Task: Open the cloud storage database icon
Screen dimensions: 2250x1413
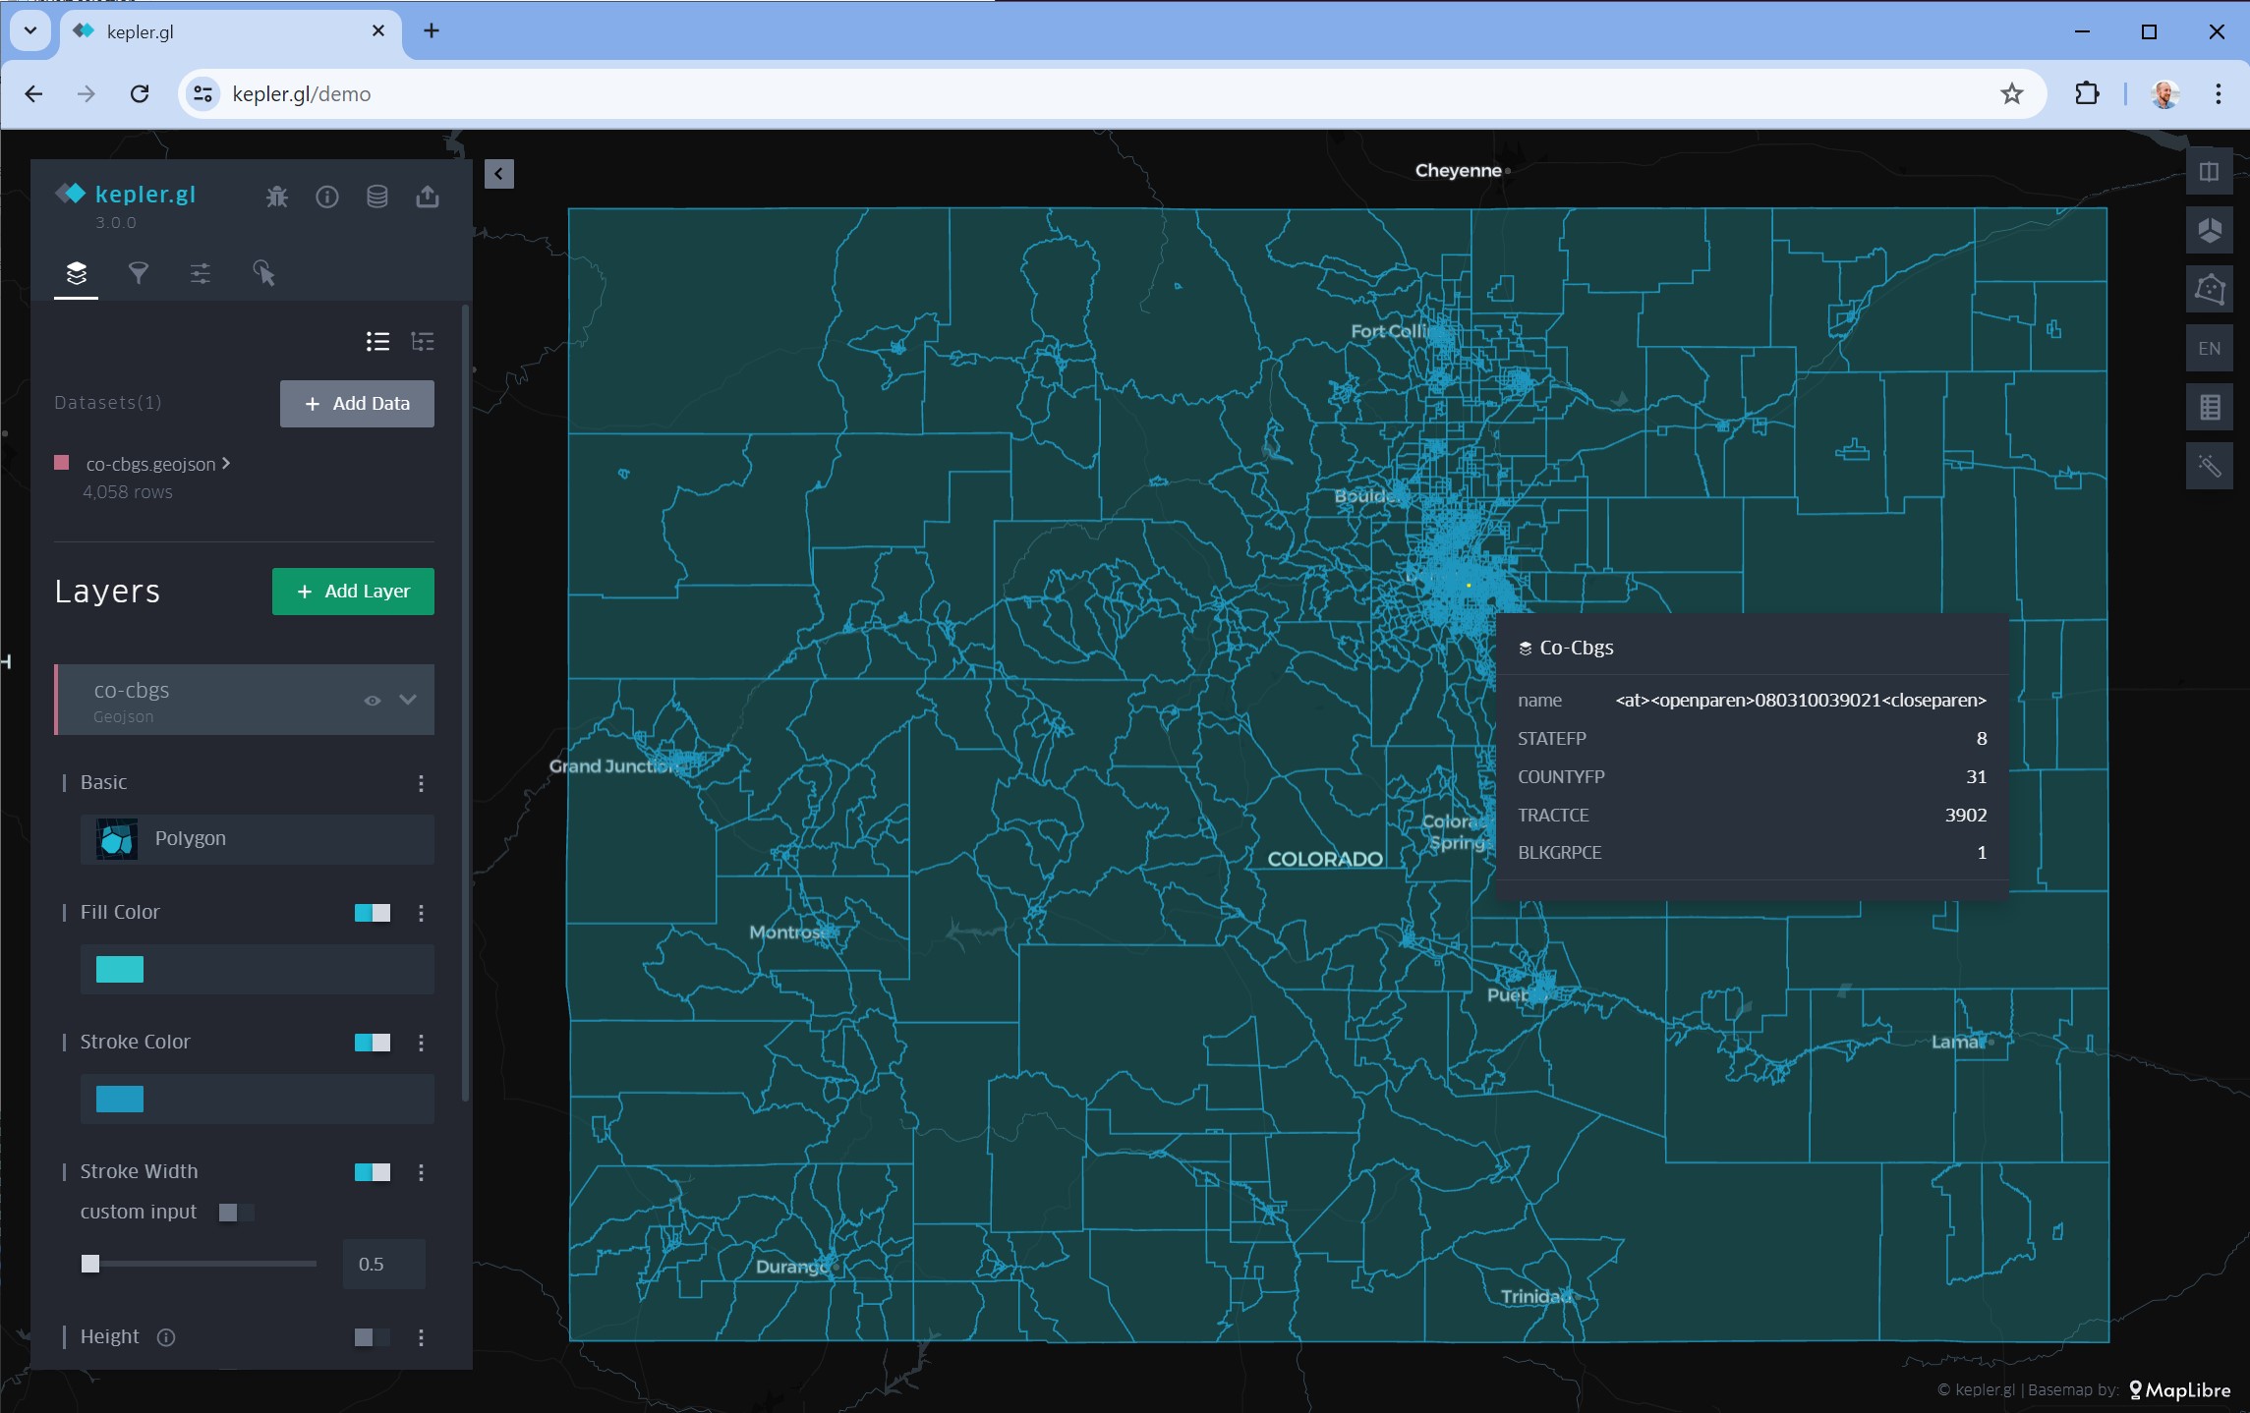Action: click(377, 198)
